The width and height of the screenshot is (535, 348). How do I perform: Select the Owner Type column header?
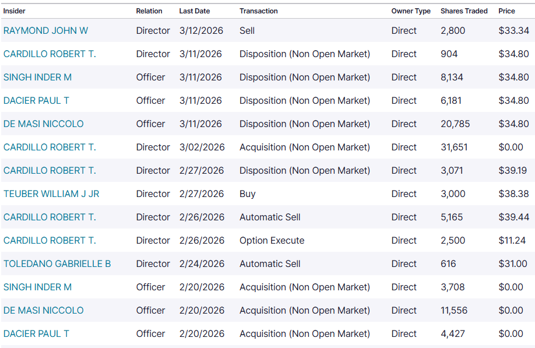pos(411,11)
